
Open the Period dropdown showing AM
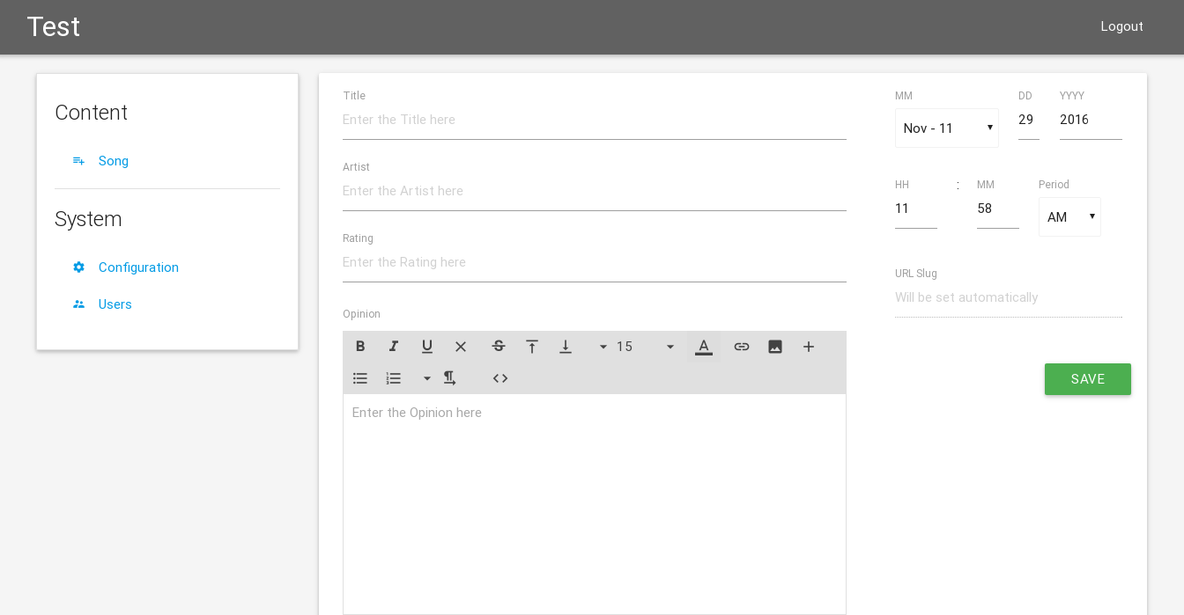(1069, 217)
